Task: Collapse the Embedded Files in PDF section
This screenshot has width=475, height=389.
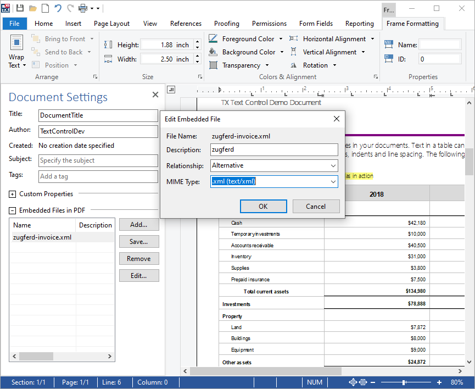Action: click(13, 210)
